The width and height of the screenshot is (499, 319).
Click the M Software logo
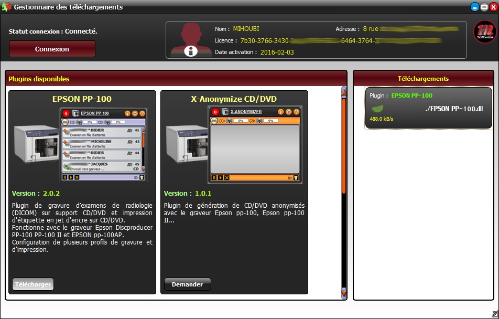[485, 32]
